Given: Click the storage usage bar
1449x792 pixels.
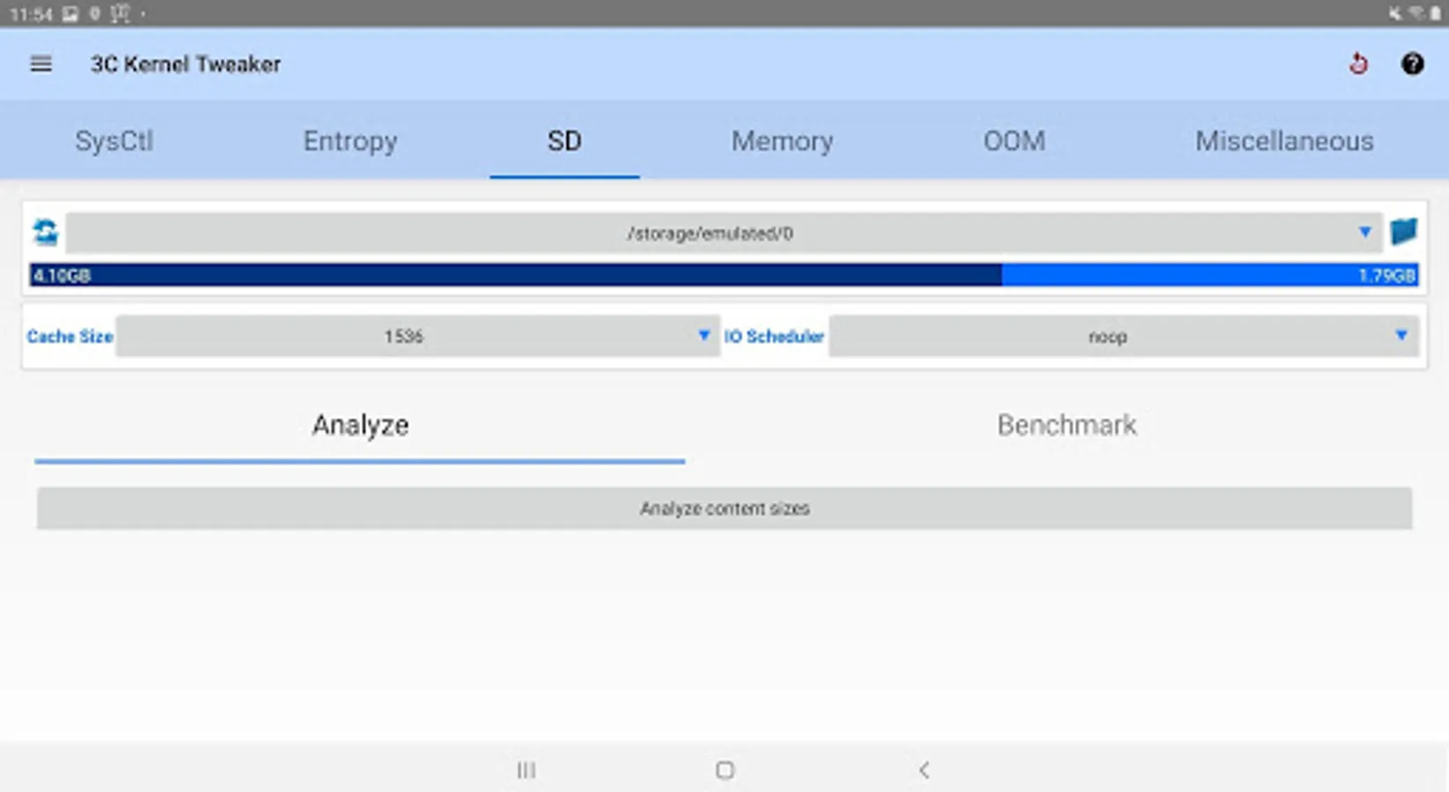Looking at the screenshot, I should (724, 275).
